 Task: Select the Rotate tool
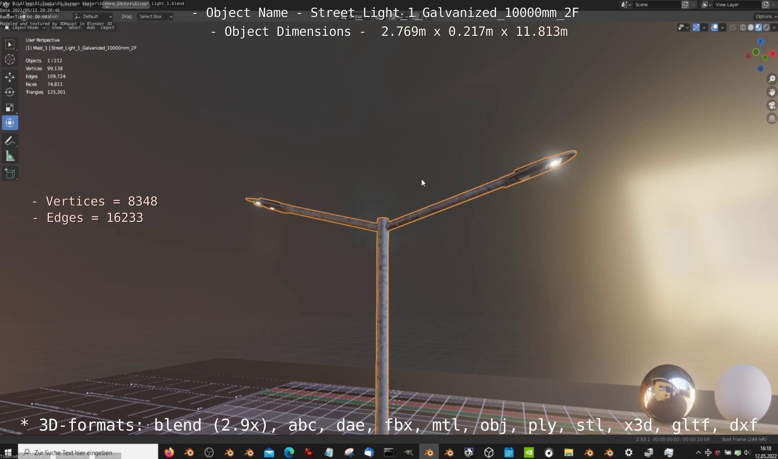point(10,92)
